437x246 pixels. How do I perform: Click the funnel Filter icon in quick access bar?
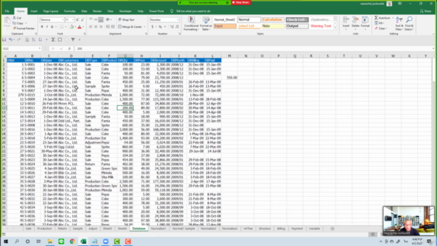pos(73,40)
